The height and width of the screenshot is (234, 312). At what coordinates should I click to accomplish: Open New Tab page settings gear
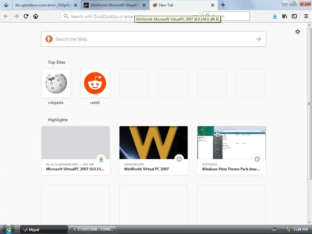(x=297, y=32)
